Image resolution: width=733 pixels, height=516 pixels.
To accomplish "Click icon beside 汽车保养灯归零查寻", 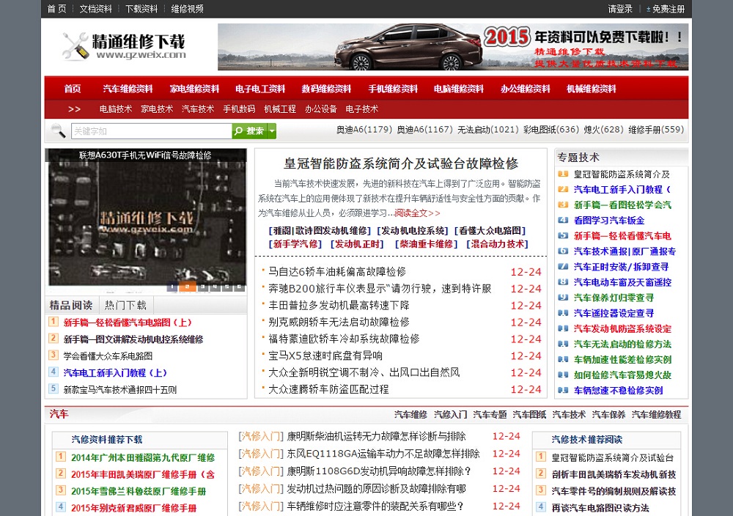I will (563, 298).
